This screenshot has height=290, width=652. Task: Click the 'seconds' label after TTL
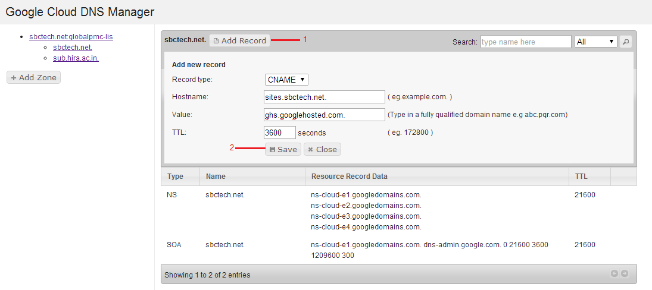pyautogui.click(x=312, y=133)
